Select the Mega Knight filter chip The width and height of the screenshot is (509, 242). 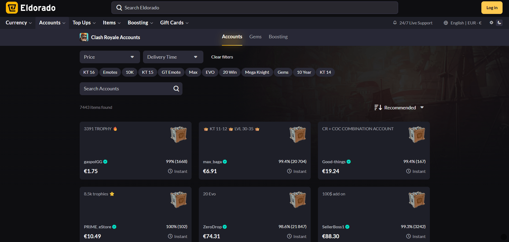pos(257,72)
